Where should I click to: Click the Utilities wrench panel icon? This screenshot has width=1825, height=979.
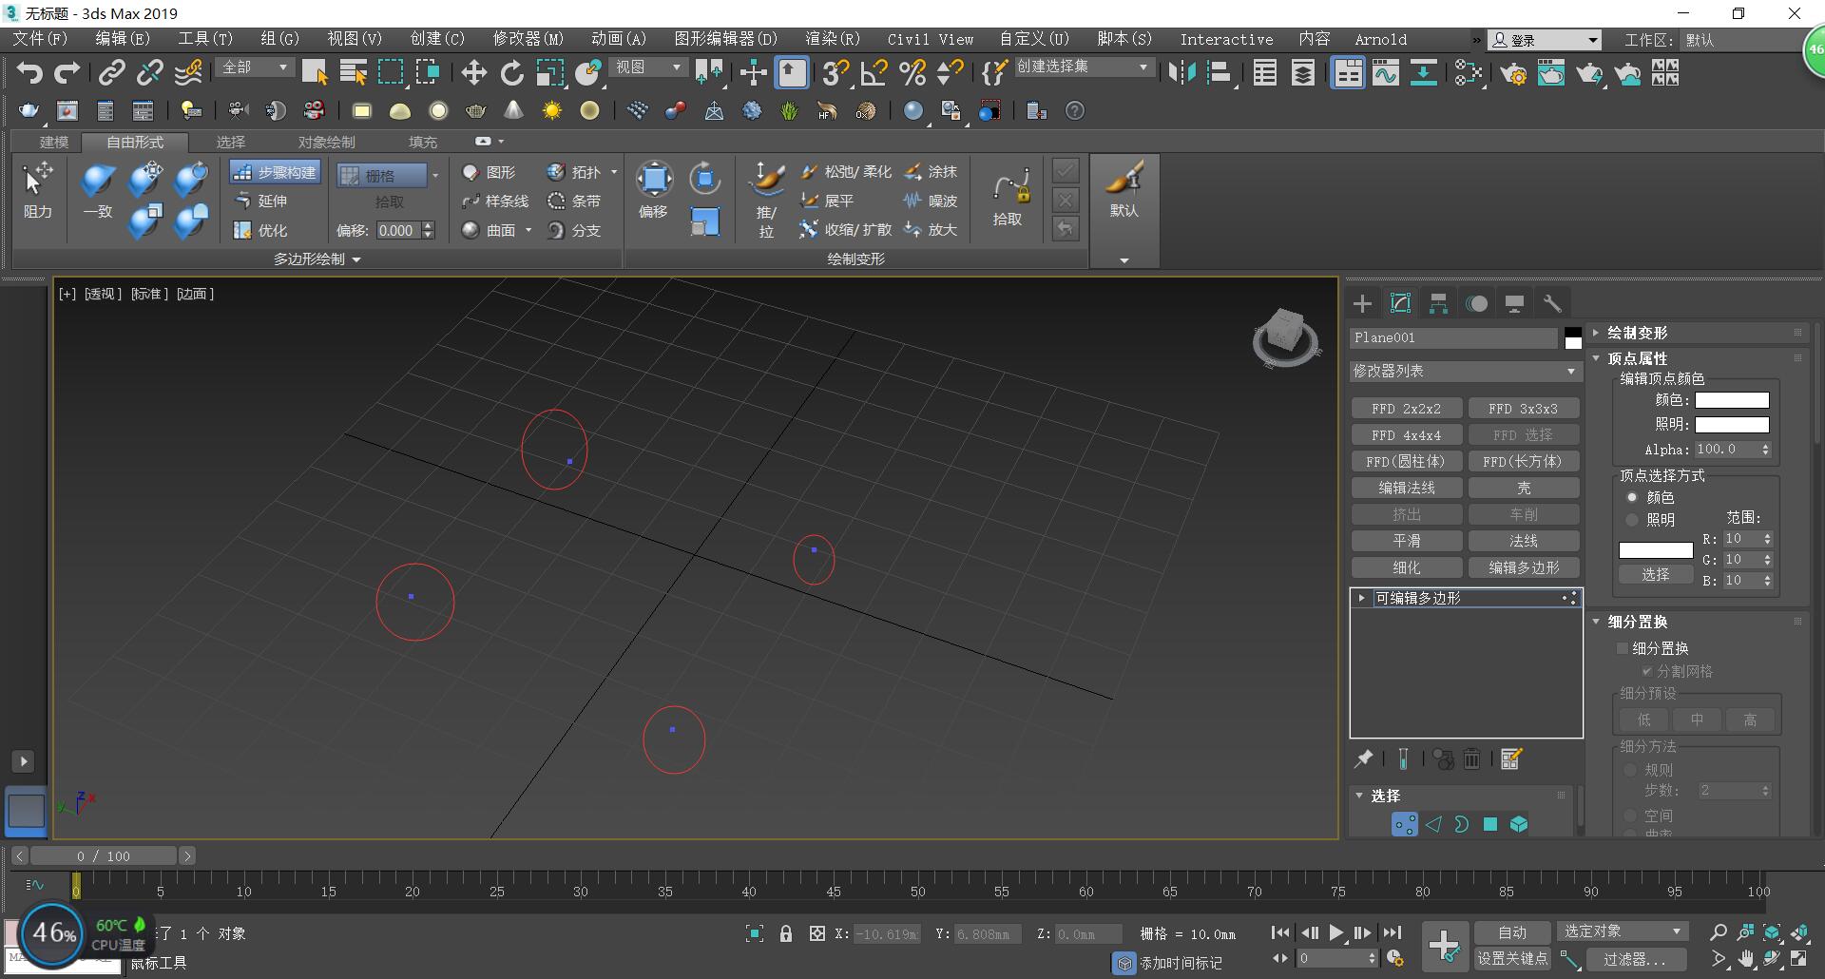pos(1552,304)
